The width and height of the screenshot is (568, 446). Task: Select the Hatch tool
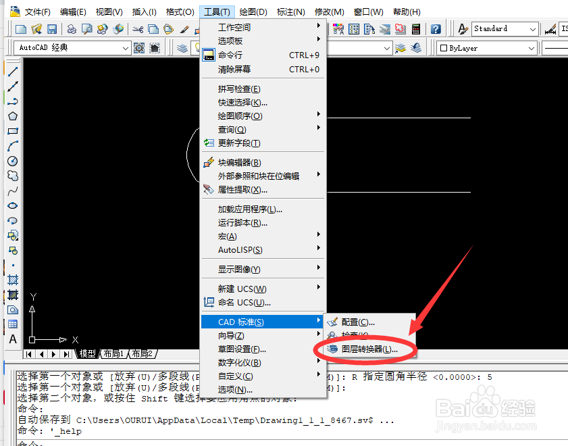pyautogui.click(x=13, y=280)
